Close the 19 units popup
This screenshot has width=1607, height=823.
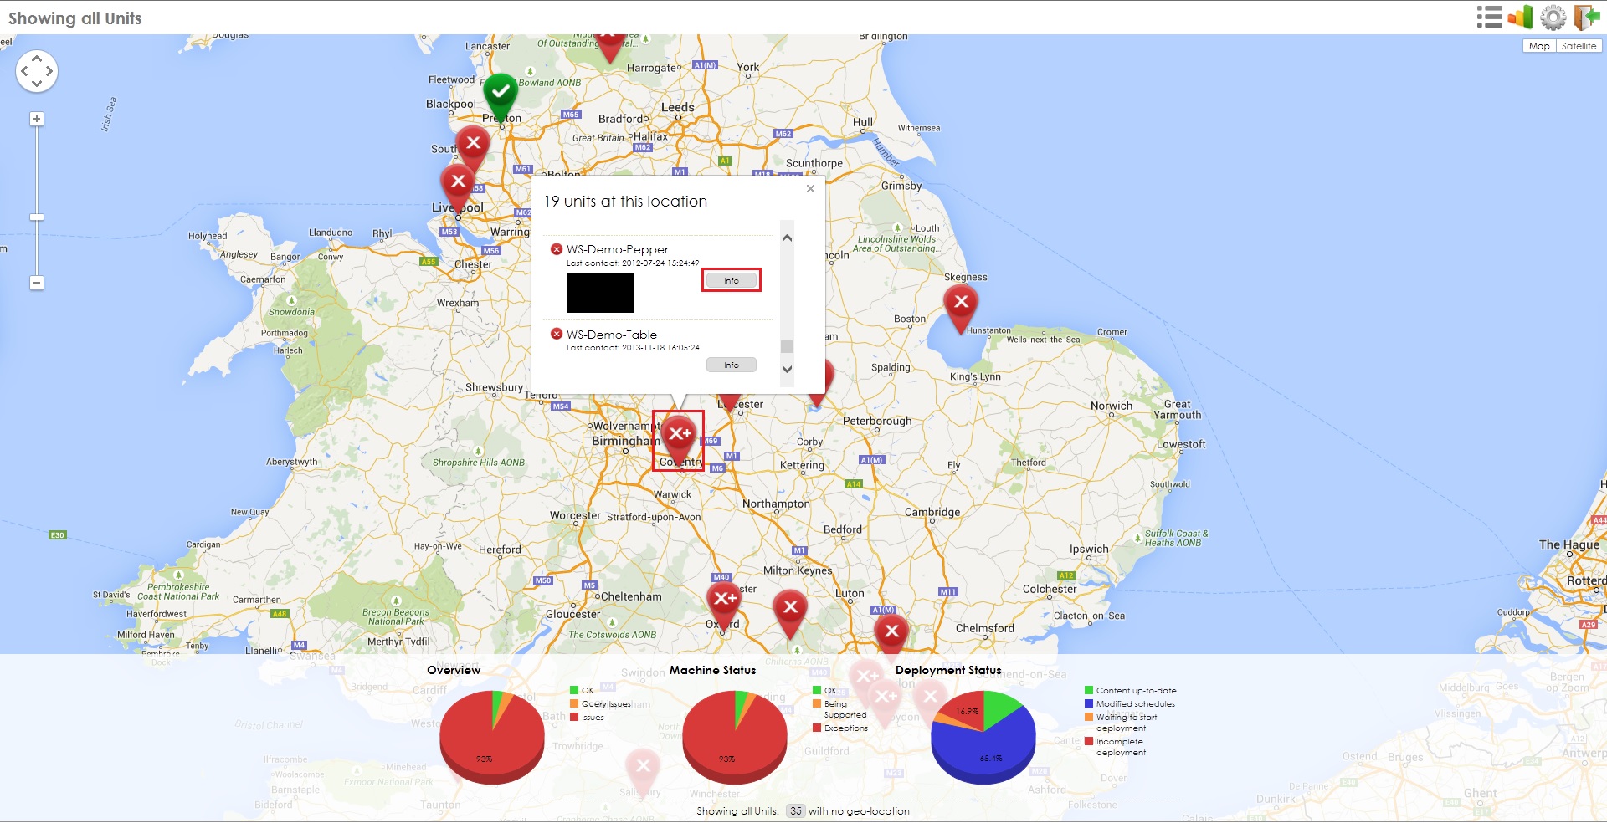click(x=810, y=189)
